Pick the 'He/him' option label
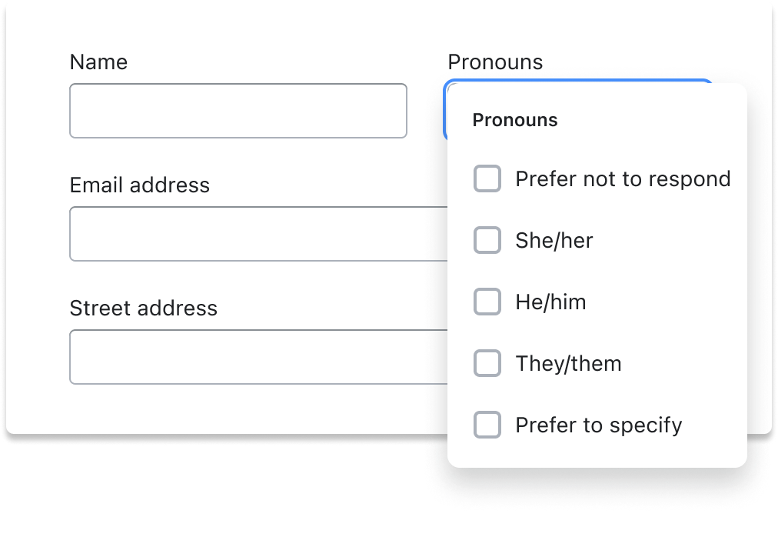The height and width of the screenshot is (557, 778). (550, 302)
